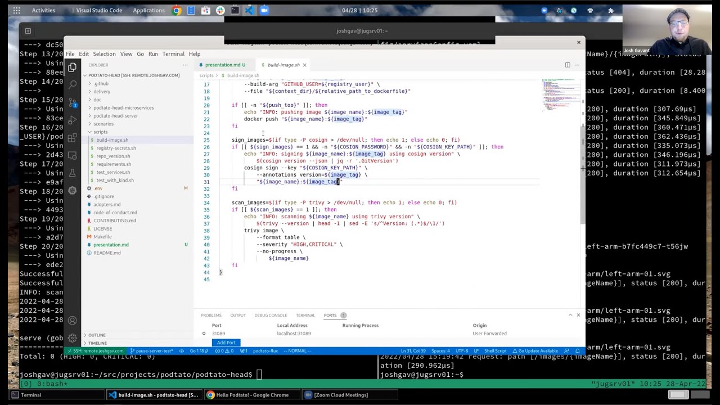Screen dimensions: 720x405
Task: Open the Explorer view in the activity bar
Action: (73, 67)
